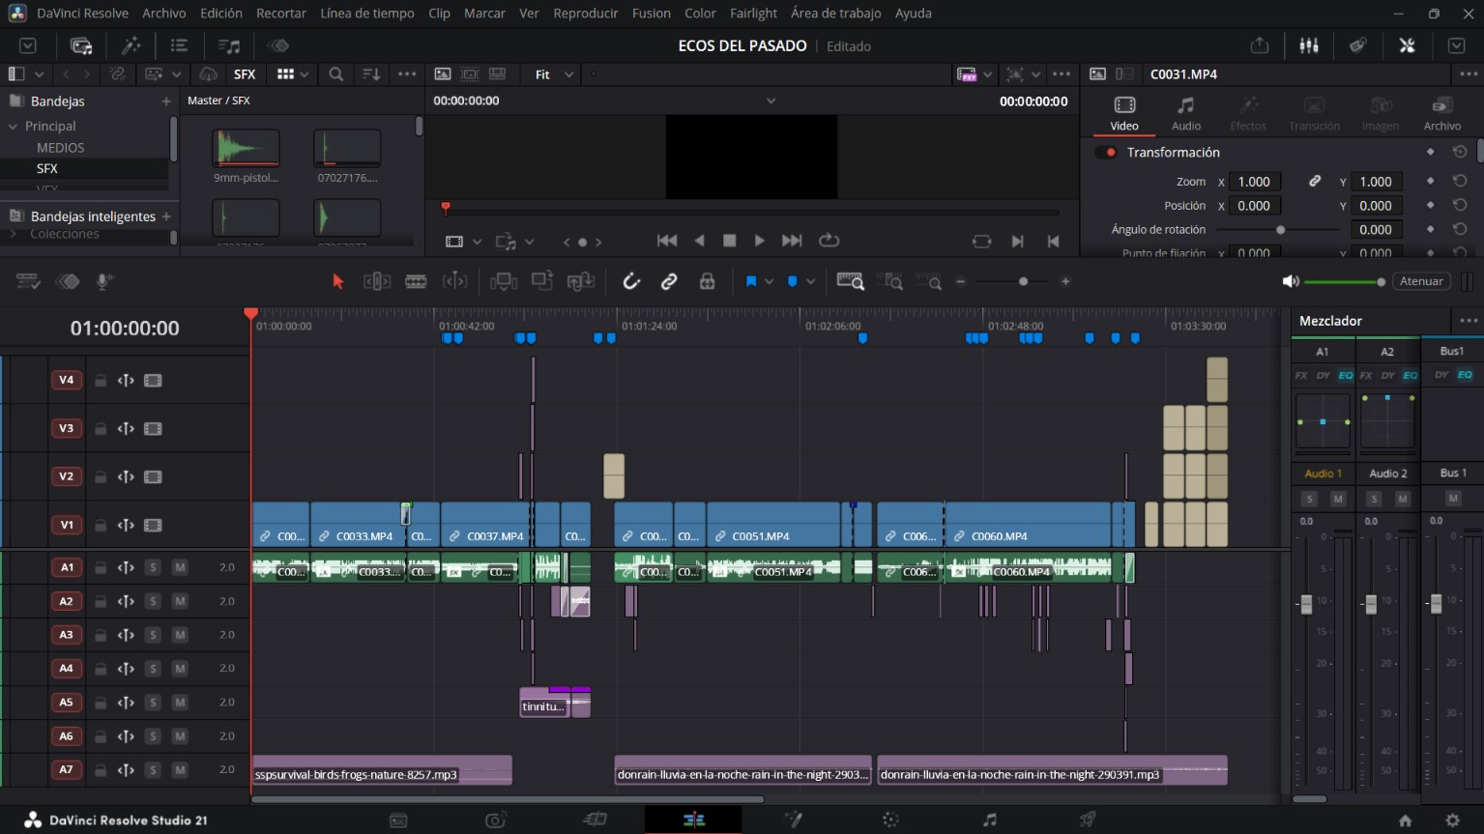Open the Línea de tiempo menu

(367, 14)
